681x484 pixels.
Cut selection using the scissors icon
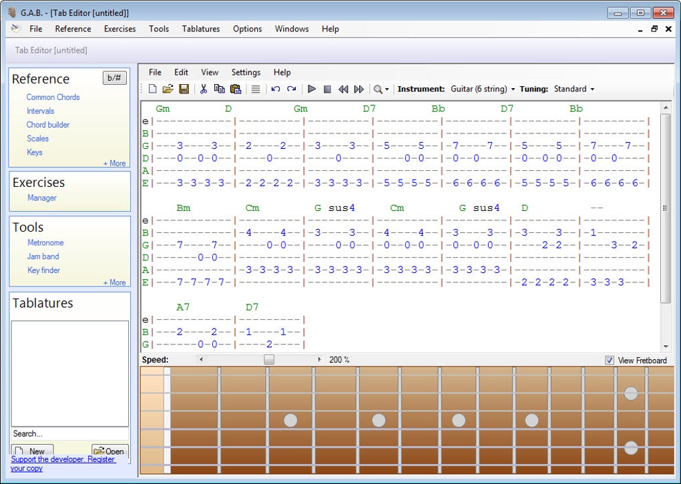coord(203,89)
